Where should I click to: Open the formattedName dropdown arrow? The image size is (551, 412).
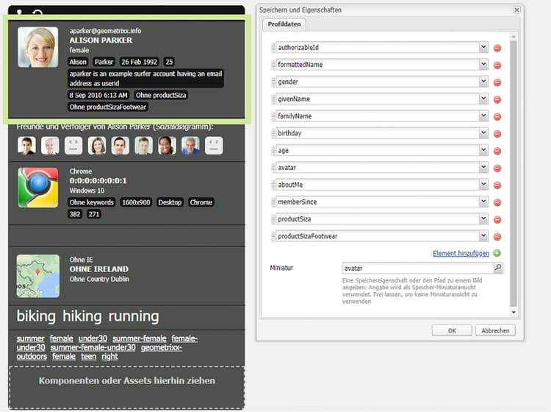483,65
